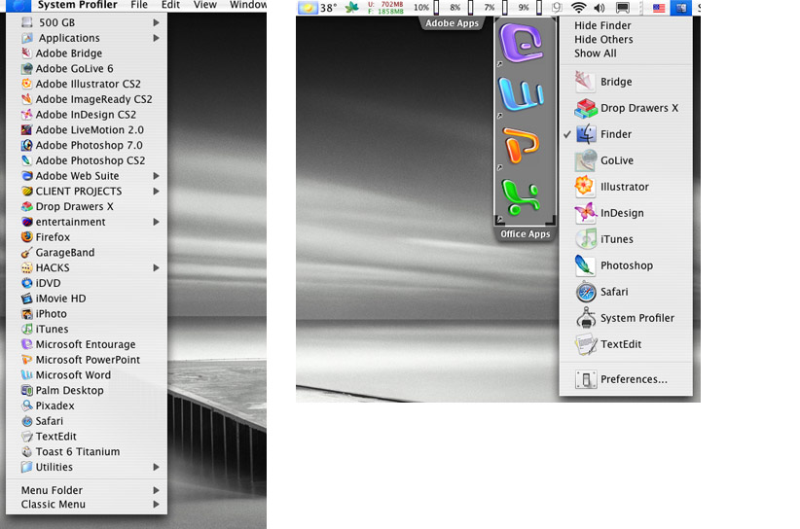Expand the Menu Folder submenu

pos(87,490)
